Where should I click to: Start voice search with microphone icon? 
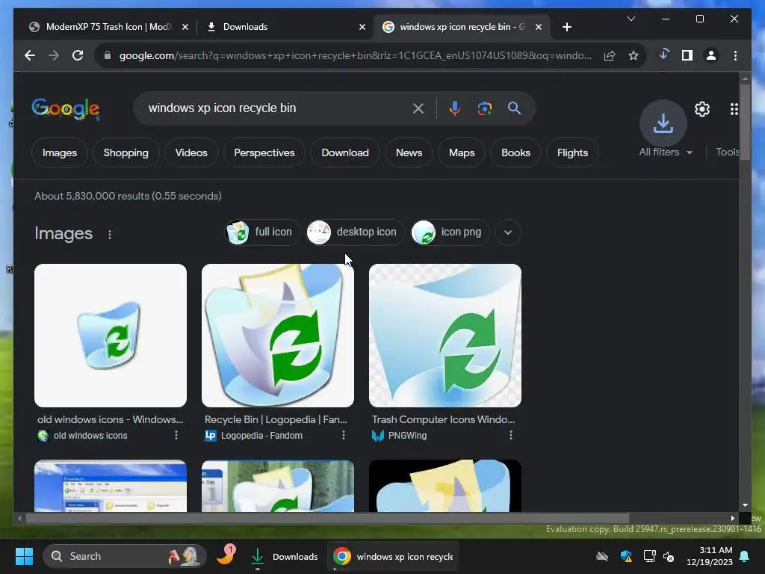[x=455, y=108]
